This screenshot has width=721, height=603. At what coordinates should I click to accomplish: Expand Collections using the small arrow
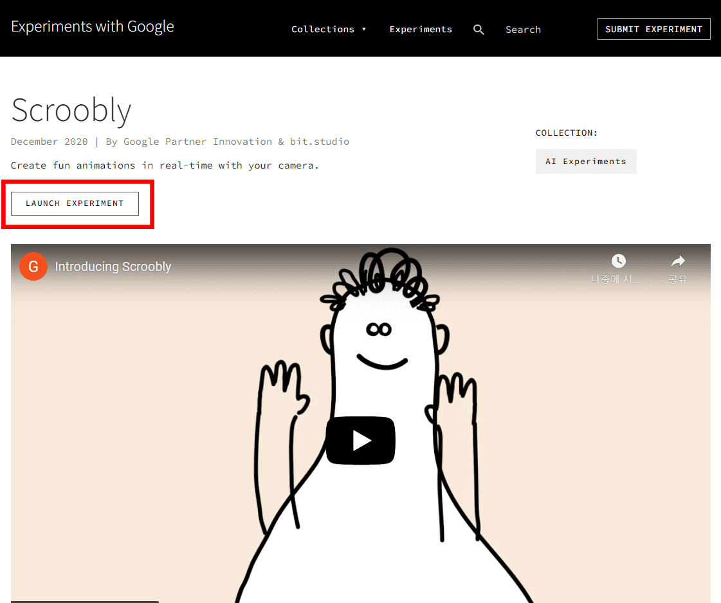(x=364, y=29)
